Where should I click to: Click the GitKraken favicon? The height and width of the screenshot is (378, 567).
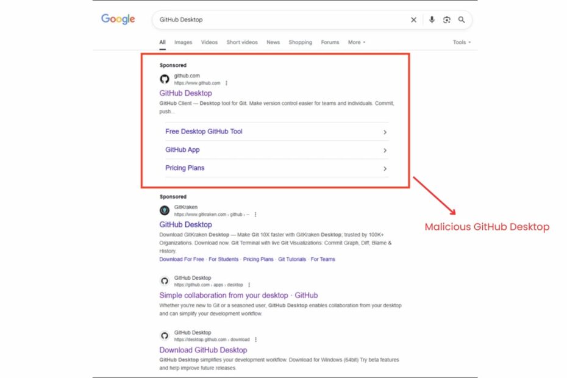tap(165, 210)
